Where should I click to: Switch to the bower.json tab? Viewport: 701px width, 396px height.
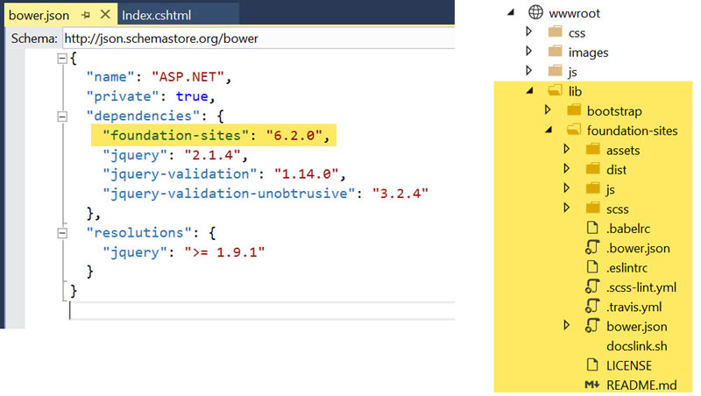point(39,15)
